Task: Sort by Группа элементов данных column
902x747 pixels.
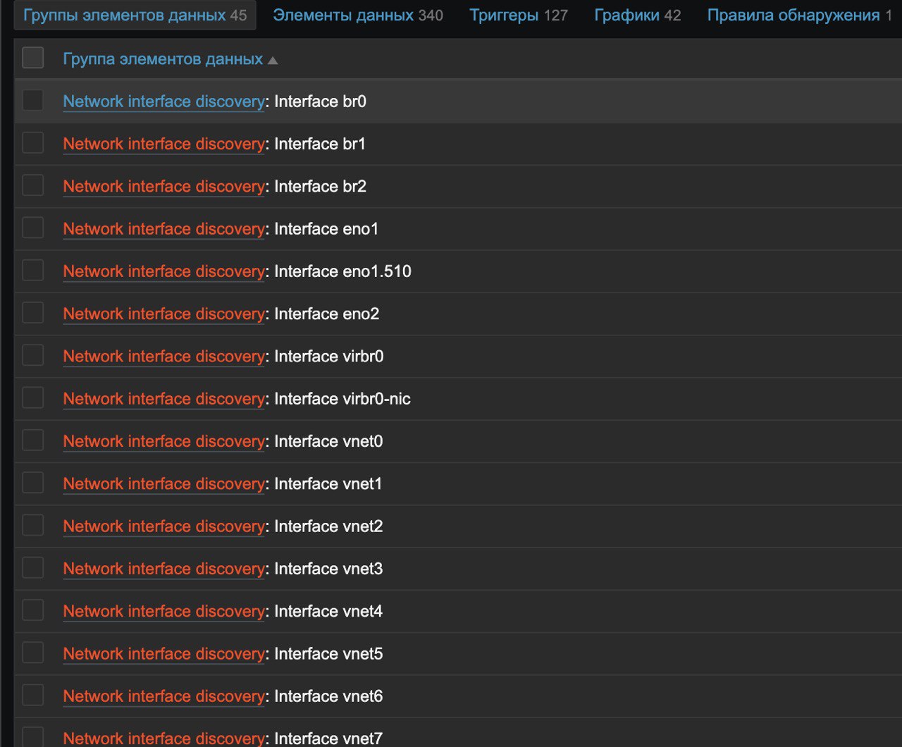Action: click(163, 59)
